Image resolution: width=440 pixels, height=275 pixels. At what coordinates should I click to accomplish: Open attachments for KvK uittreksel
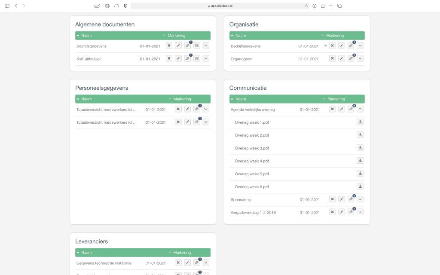click(187, 58)
